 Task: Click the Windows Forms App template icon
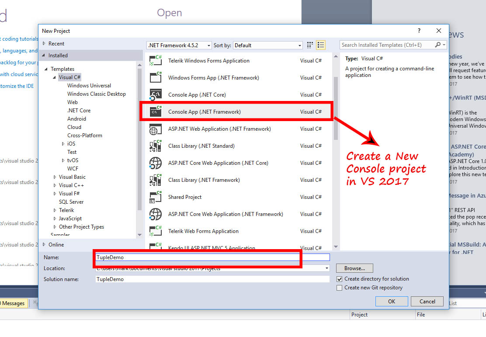point(156,77)
